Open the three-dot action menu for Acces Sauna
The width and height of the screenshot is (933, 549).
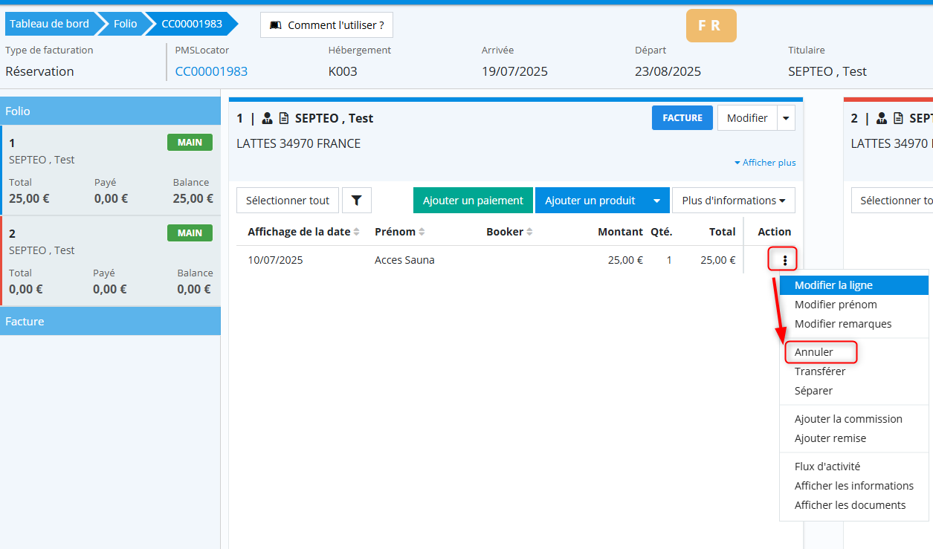784,260
